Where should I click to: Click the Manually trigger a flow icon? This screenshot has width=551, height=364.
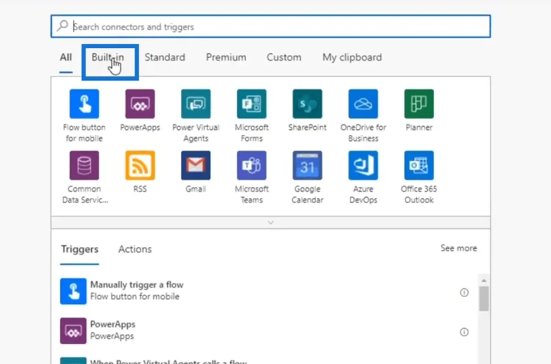[73, 291]
